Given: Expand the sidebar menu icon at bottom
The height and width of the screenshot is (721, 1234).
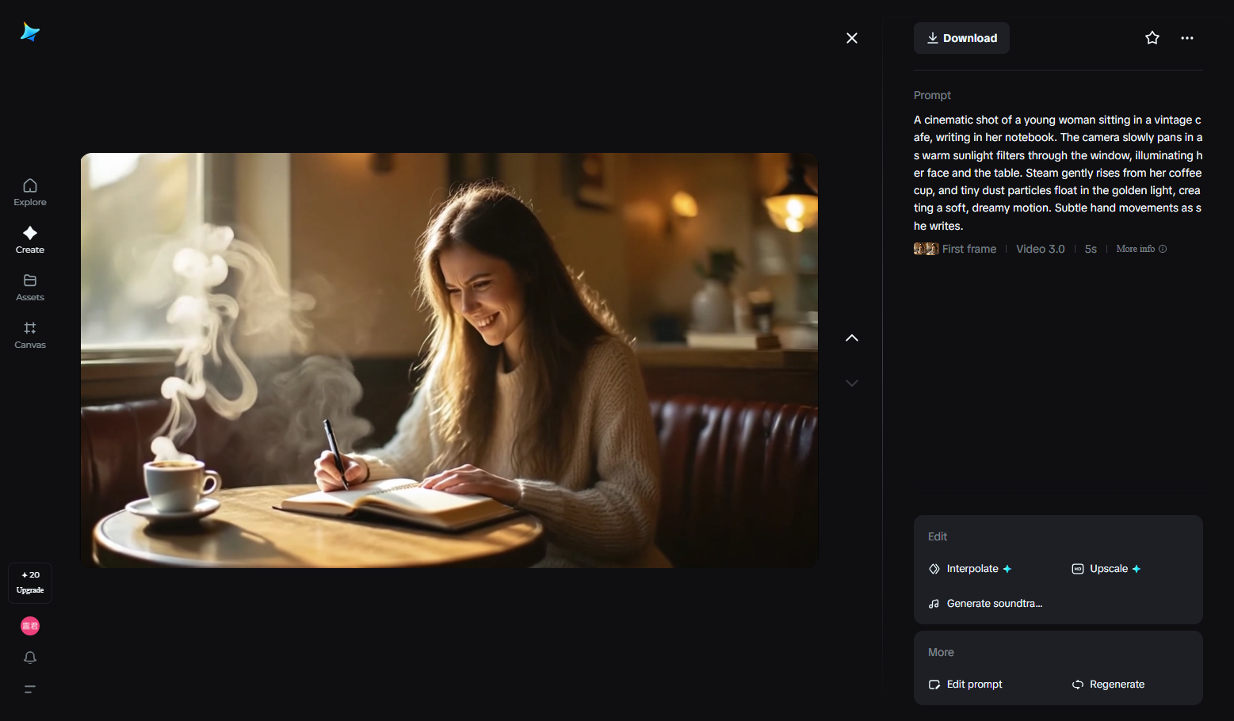Looking at the screenshot, I should pyautogui.click(x=30, y=689).
